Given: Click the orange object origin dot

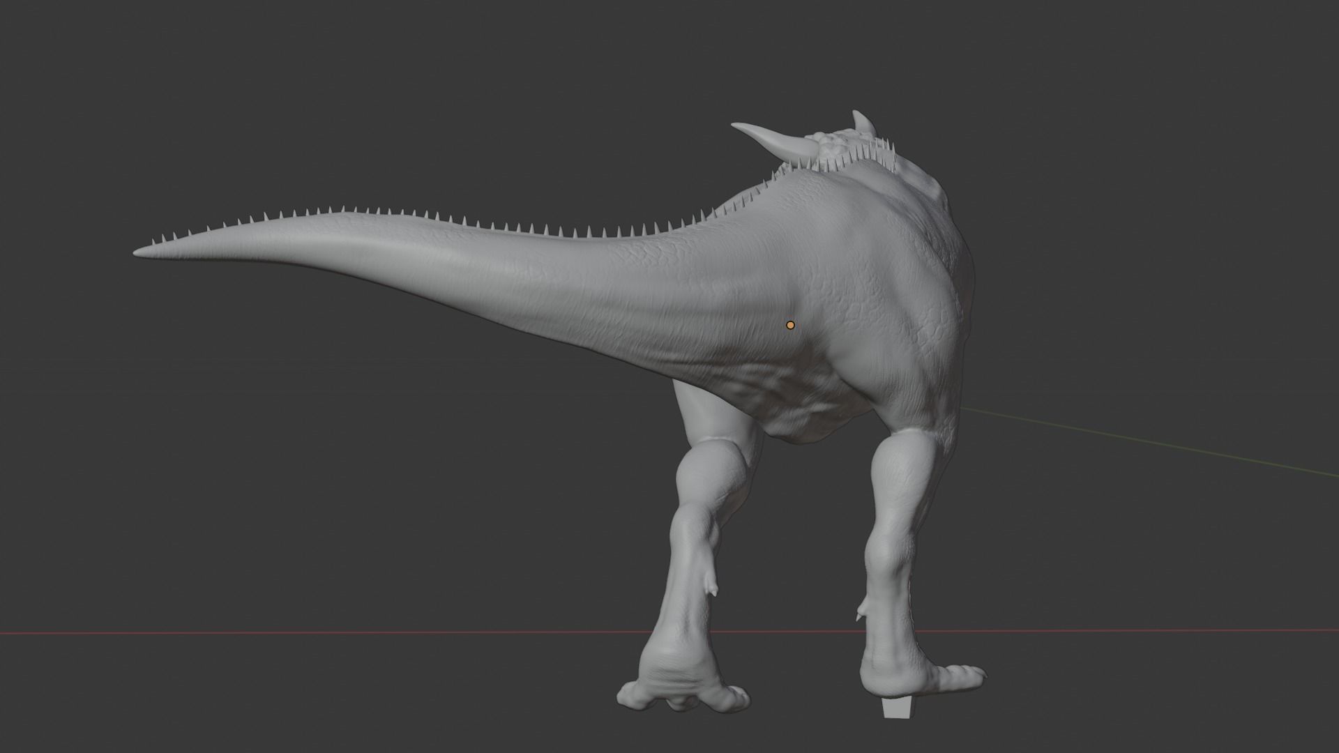Looking at the screenshot, I should pyautogui.click(x=790, y=325).
